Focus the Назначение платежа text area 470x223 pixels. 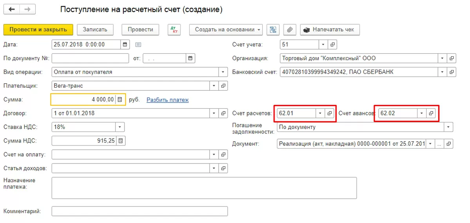(x=204, y=188)
